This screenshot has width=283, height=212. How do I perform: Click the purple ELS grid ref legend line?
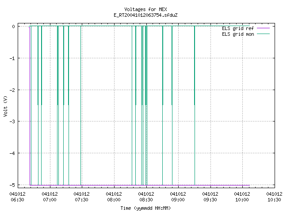click(263, 28)
